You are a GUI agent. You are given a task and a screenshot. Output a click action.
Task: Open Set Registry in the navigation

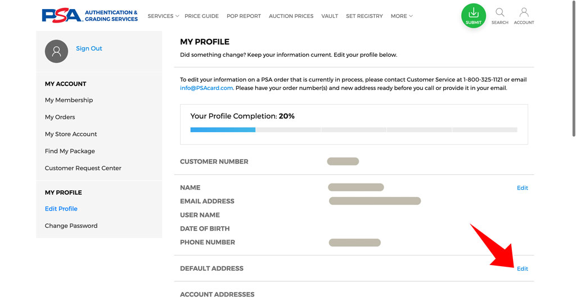pos(364,16)
